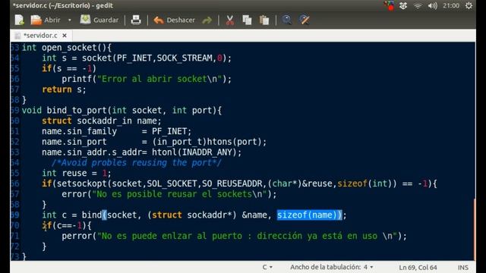Viewport: 486px width, 273px height.
Task: Close the *servidor.c tab
Action: pos(65,36)
